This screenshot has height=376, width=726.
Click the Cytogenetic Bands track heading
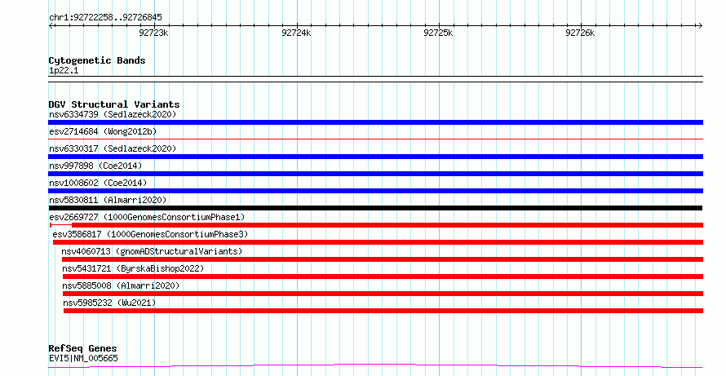97,60
